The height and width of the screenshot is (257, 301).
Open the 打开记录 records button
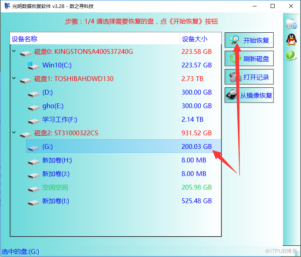pyautogui.click(x=249, y=77)
